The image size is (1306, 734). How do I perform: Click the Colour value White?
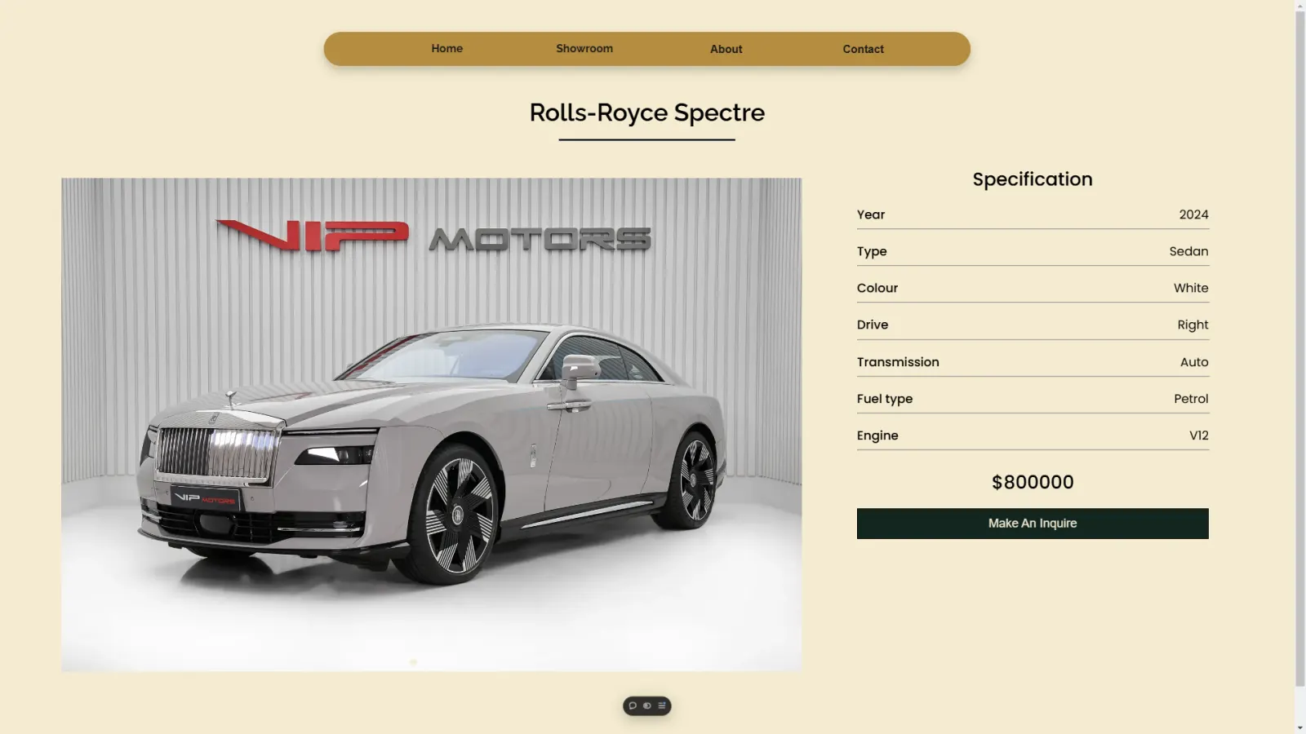point(1191,288)
